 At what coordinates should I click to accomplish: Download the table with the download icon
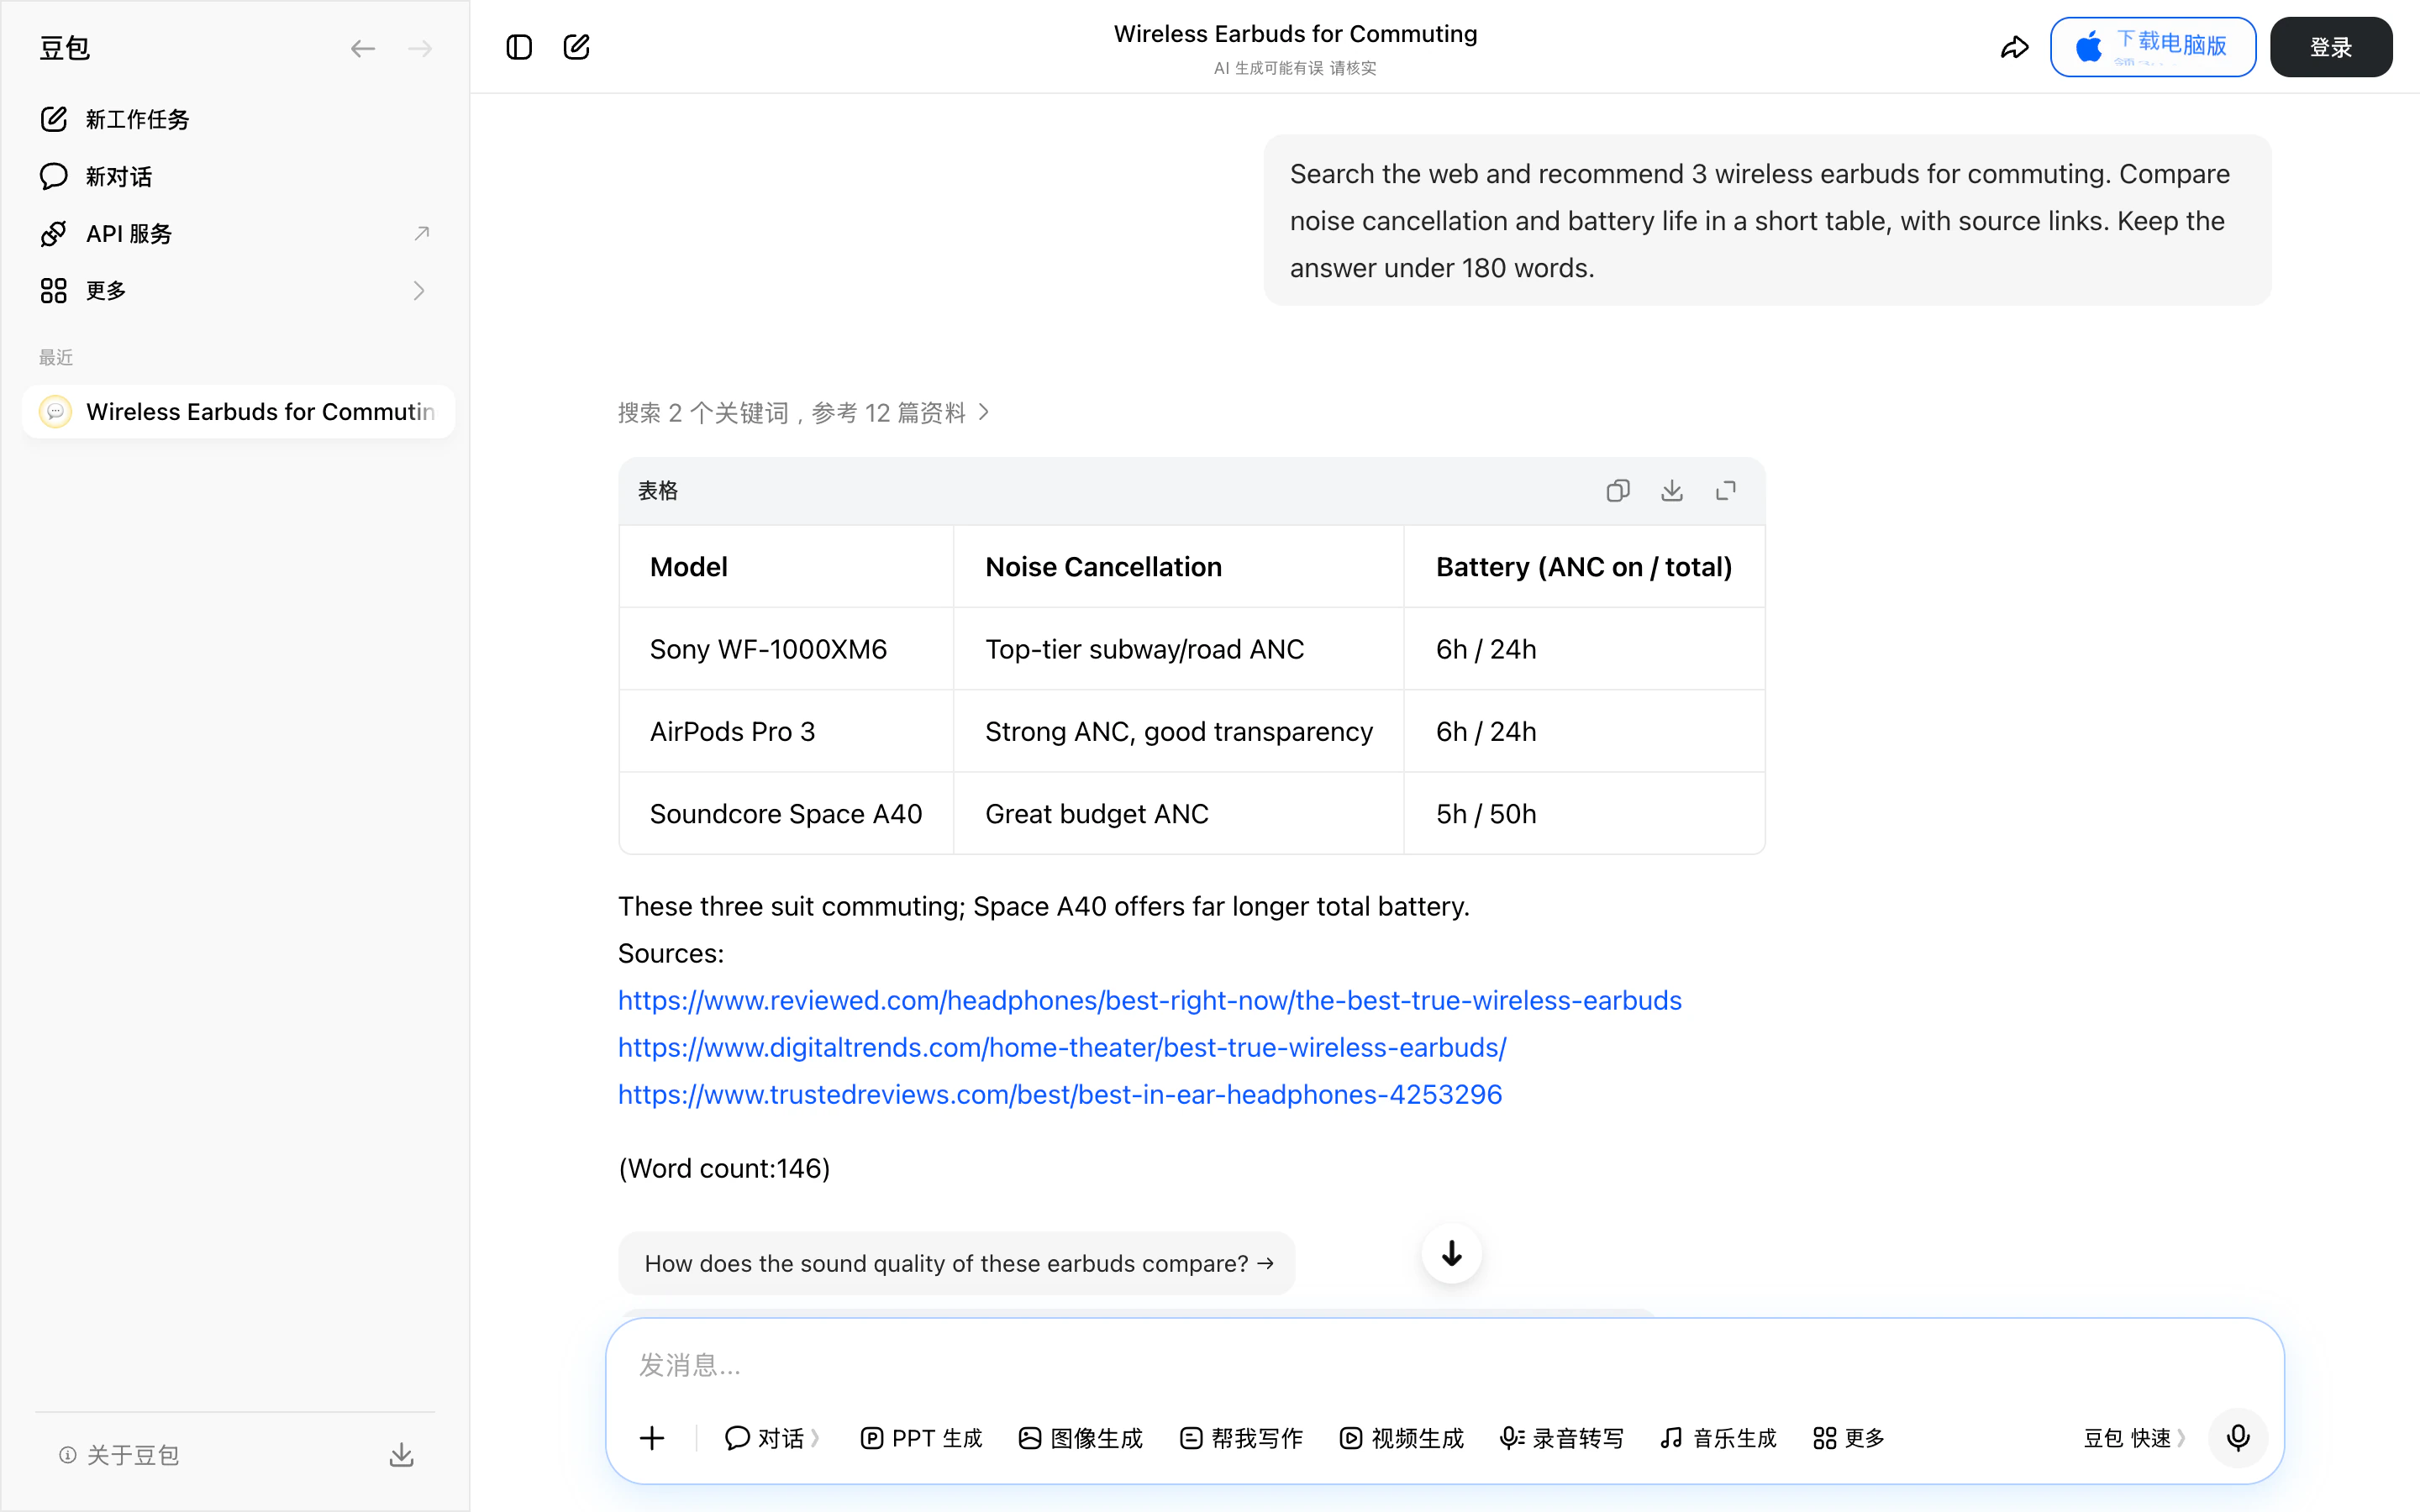point(1672,491)
